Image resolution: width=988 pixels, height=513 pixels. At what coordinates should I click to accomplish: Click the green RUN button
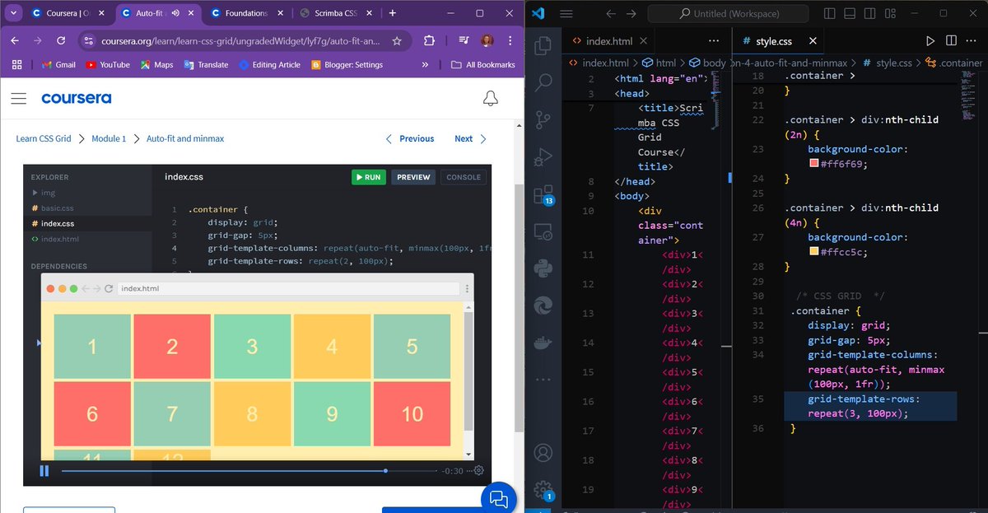click(368, 177)
